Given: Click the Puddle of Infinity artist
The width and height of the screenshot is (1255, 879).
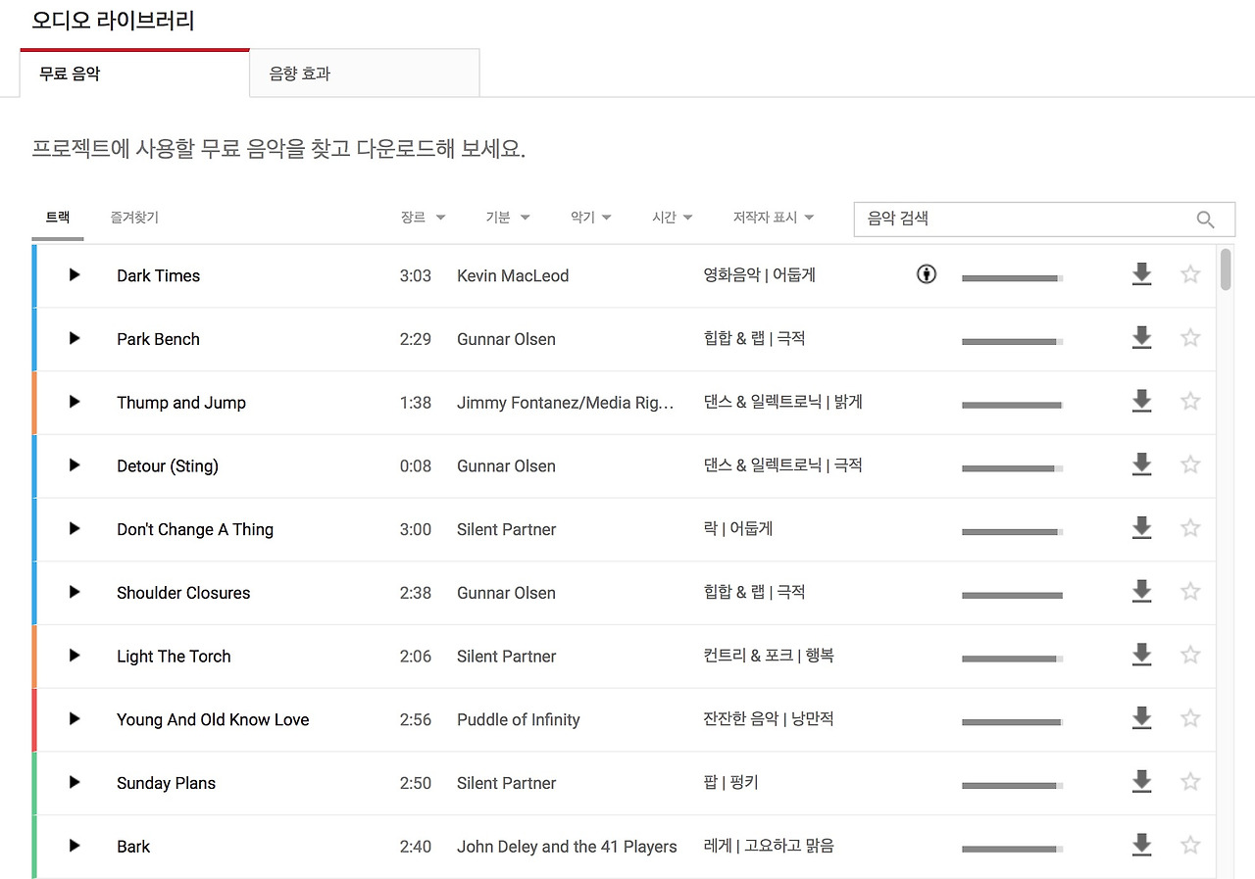Looking at the screenshot, I should [x=519, y=719].
